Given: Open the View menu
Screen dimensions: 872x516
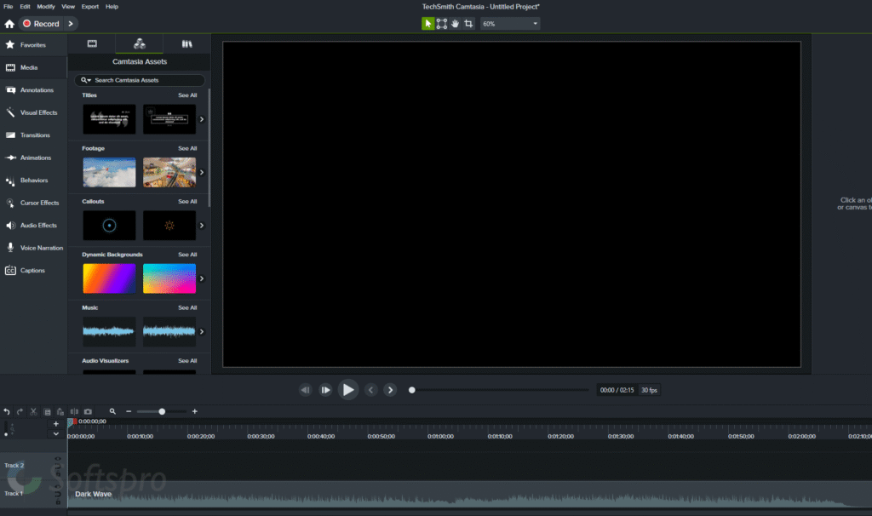Looking at the screenshot, I should [x=68, y=7].
